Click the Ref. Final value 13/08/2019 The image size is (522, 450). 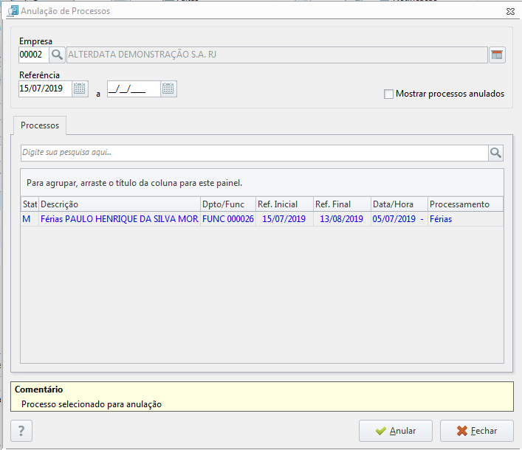pyautogui.click(x=342, y=219)
